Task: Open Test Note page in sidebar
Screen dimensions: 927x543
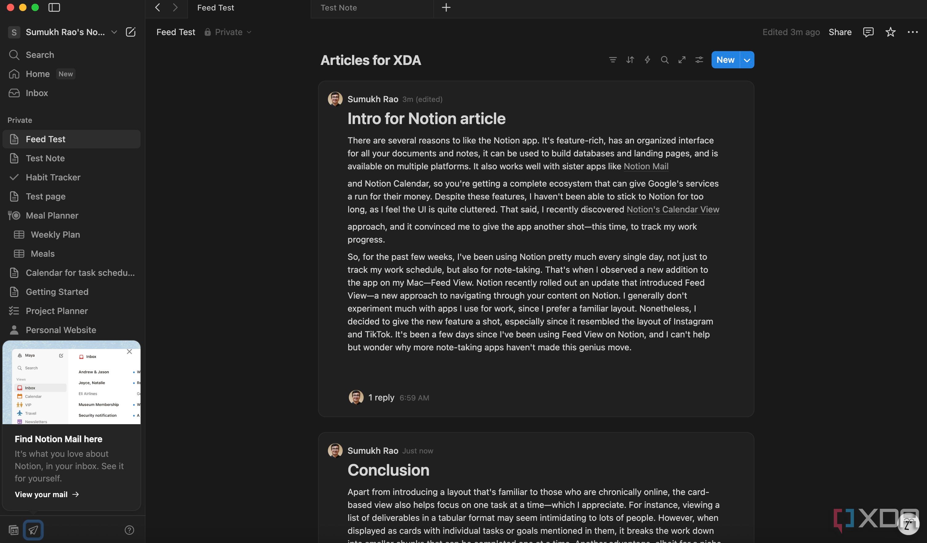Action: (71, 158)
